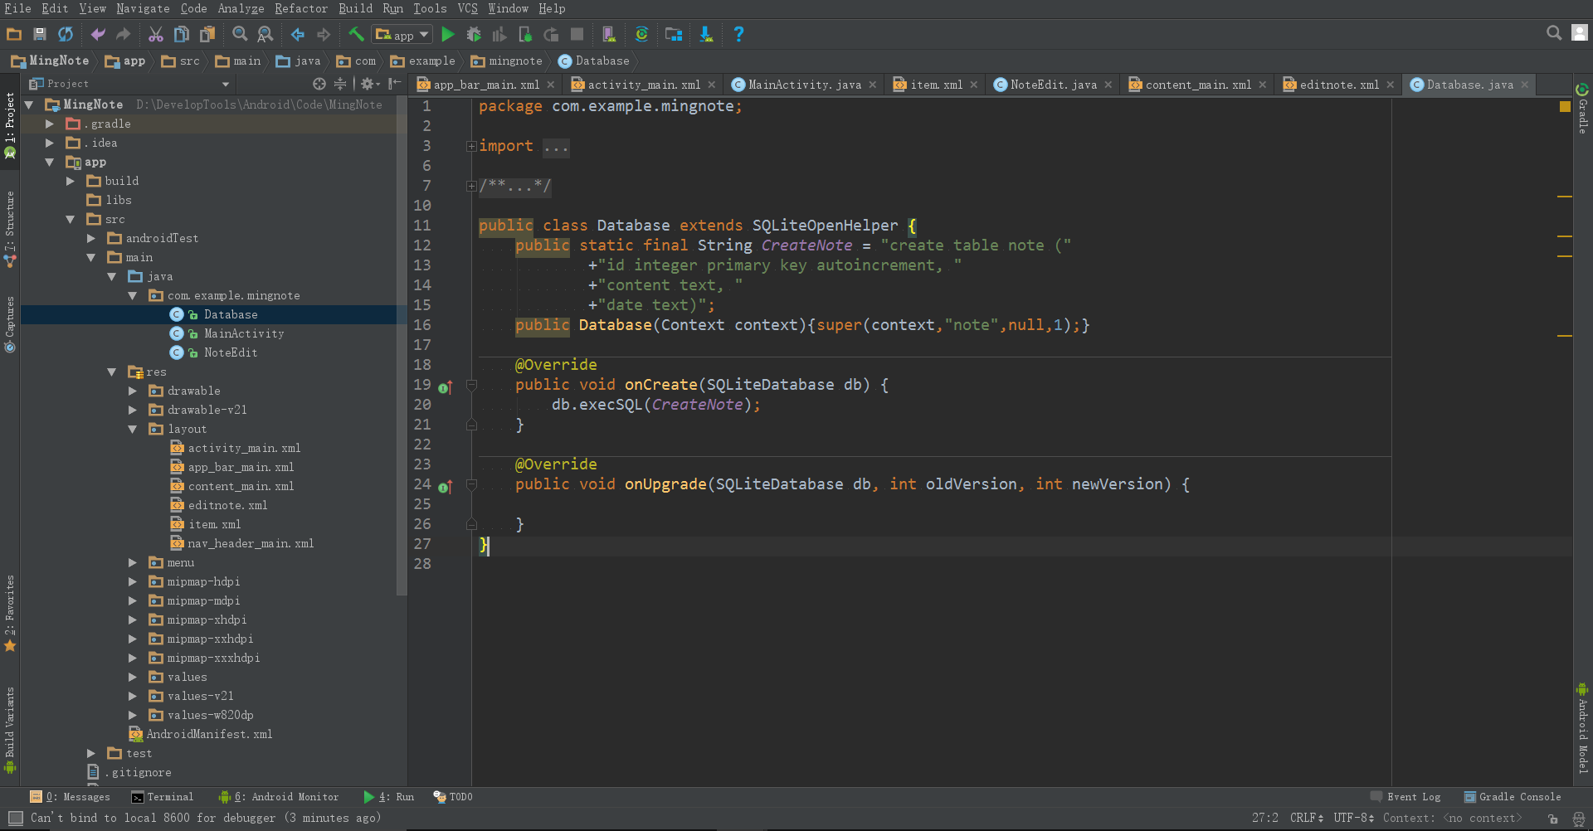1593x831 pixels.
Task: Click the Collapse All icon in Project panel
Action: click(340, 84)
